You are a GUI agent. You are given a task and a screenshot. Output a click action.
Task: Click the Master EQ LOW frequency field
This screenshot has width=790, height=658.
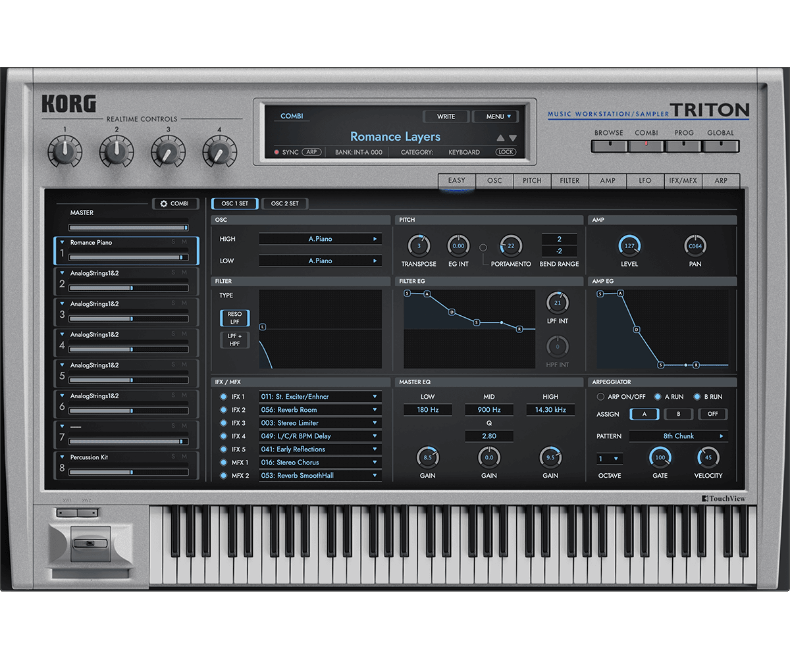point(427,410)
